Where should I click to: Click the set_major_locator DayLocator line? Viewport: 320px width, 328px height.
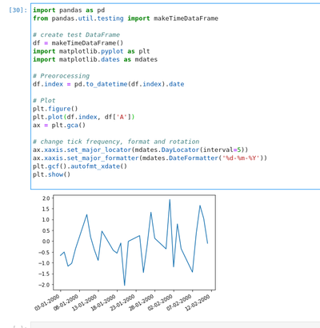click(141, 150)
